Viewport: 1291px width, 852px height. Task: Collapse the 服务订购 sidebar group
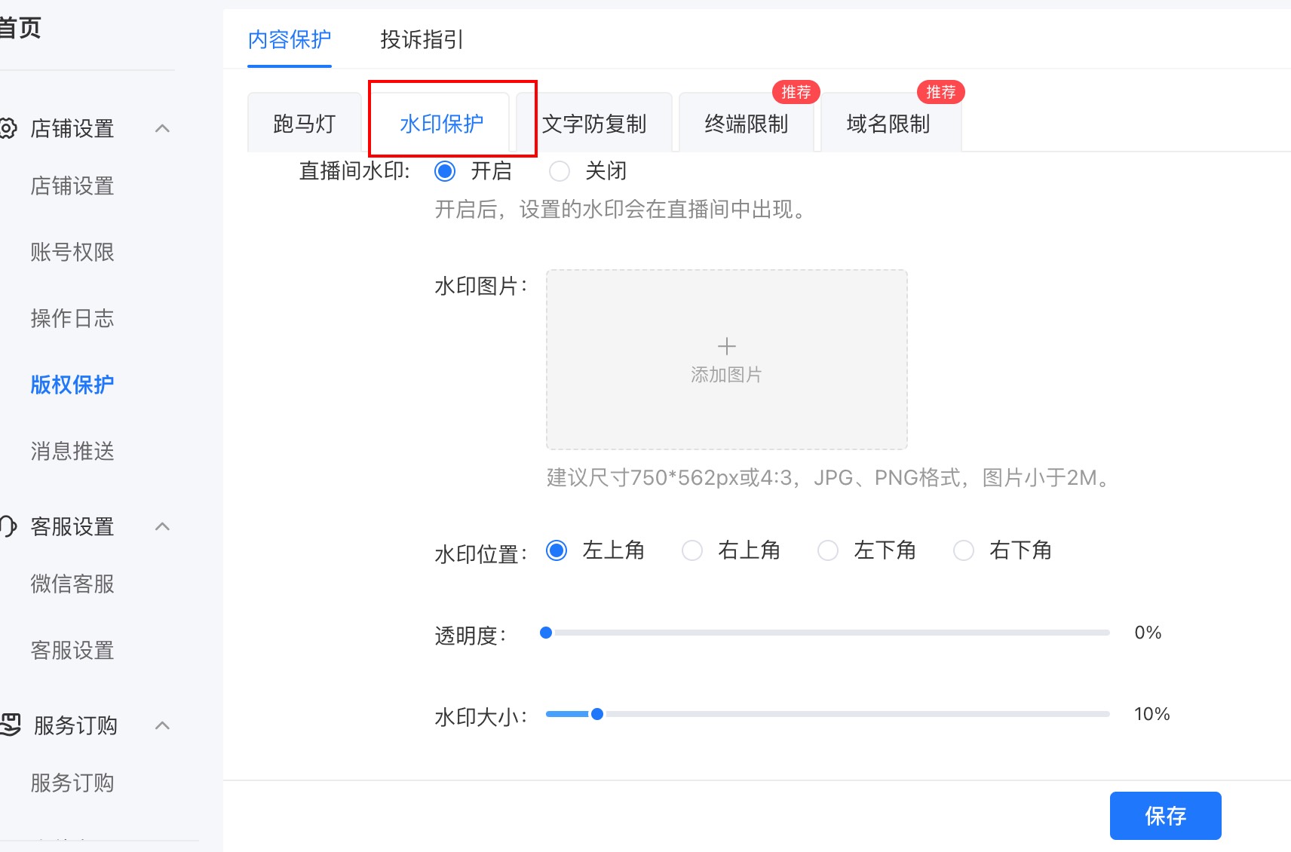162,725
